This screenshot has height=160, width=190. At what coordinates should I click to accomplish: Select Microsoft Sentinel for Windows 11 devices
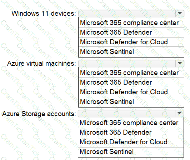click(131, 52)
